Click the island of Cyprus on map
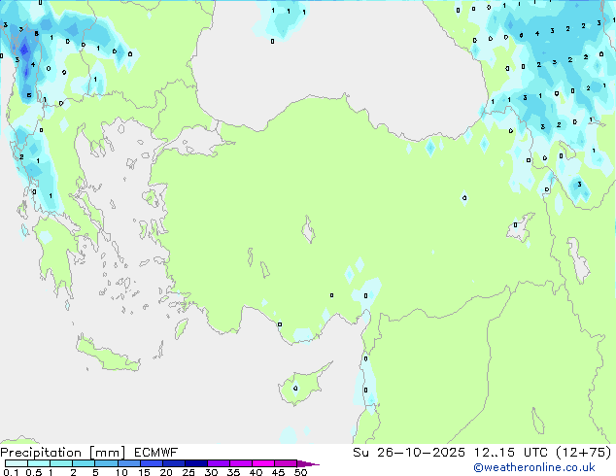 [x=291, y=389]
